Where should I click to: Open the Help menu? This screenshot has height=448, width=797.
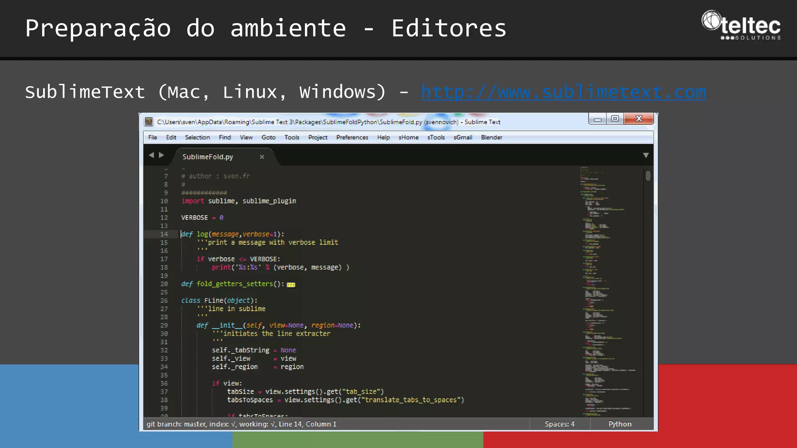tap(383, 137)
